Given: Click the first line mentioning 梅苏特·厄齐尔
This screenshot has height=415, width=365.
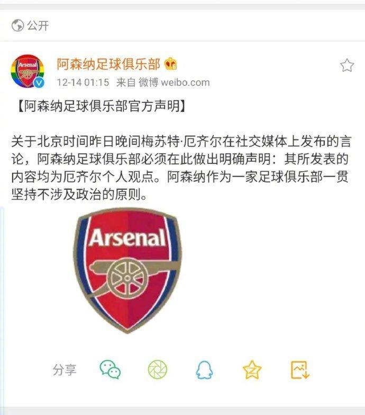Looking at the screenshot, I should 181,142.
